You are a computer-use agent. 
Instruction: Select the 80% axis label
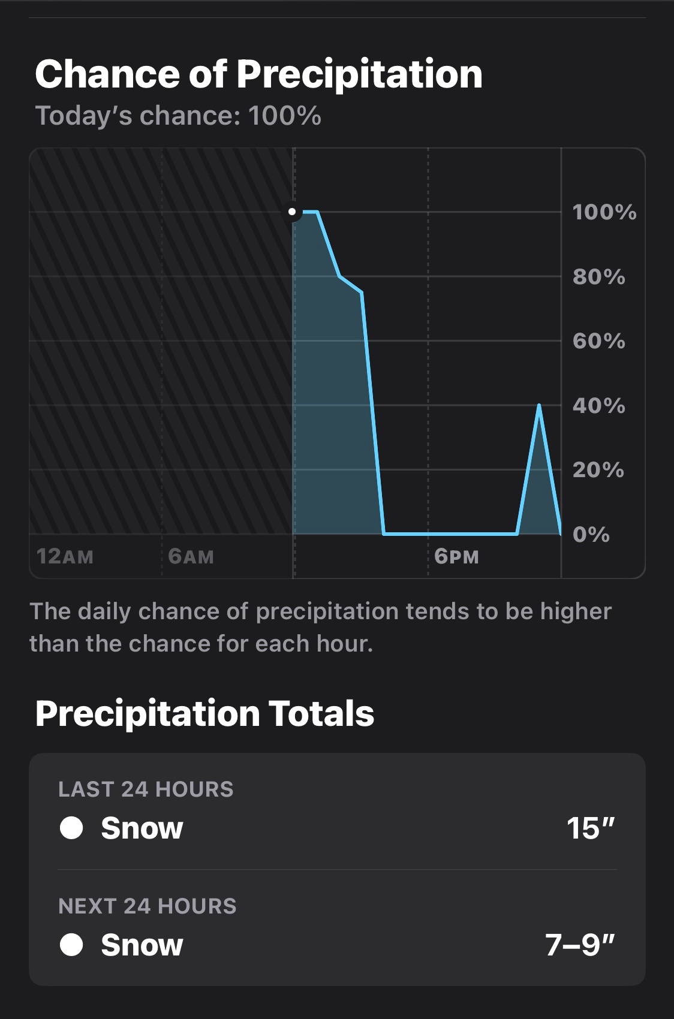pyautogui.click(x=598, y=277)
